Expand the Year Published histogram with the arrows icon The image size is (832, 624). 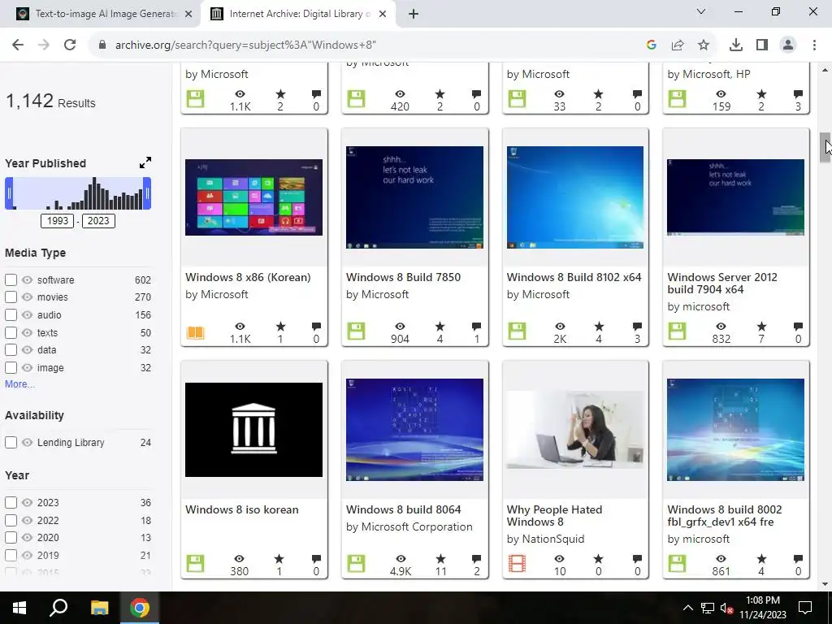(x=145, y=162)
